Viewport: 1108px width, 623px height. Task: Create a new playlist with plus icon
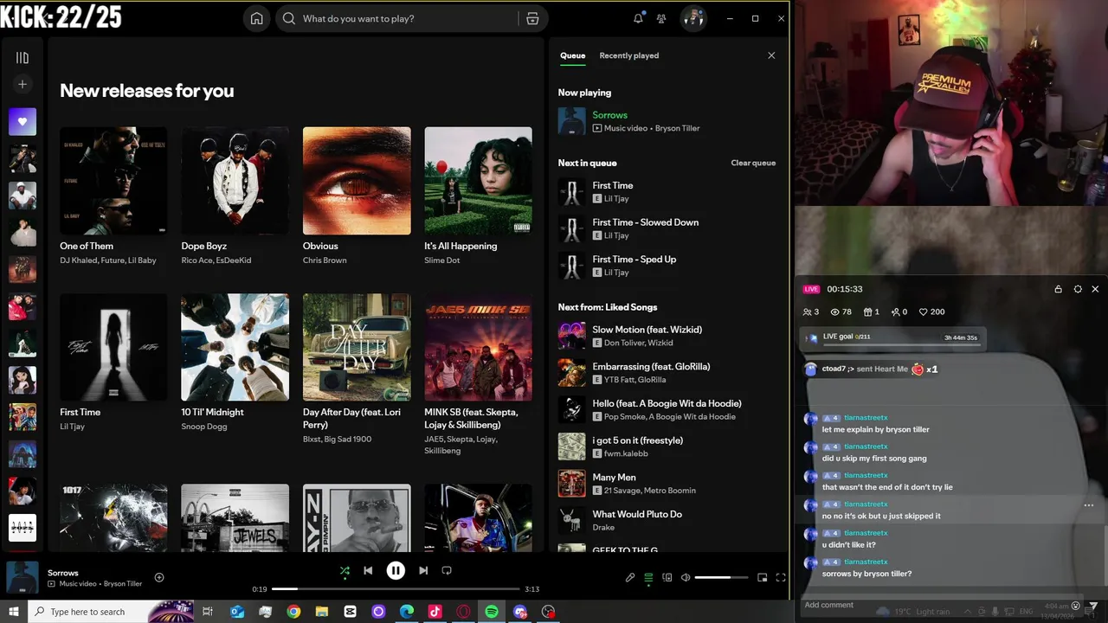click(x=23, y=84)
